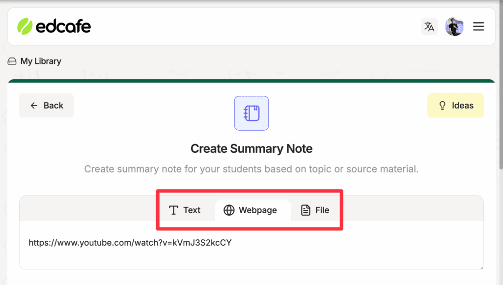
Task: Open the language translation icon
Action: tap(429, 27)
